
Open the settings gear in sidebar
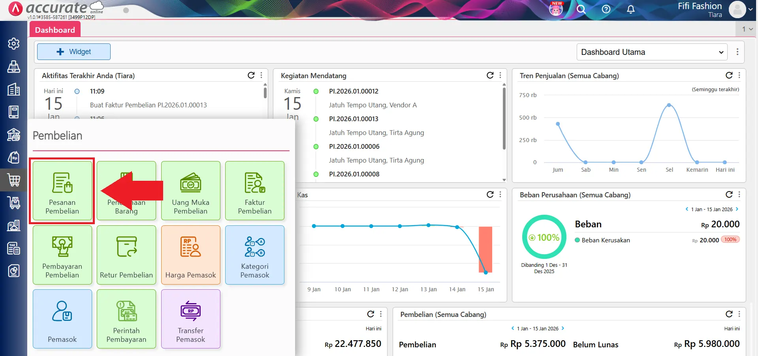[14, 43]
